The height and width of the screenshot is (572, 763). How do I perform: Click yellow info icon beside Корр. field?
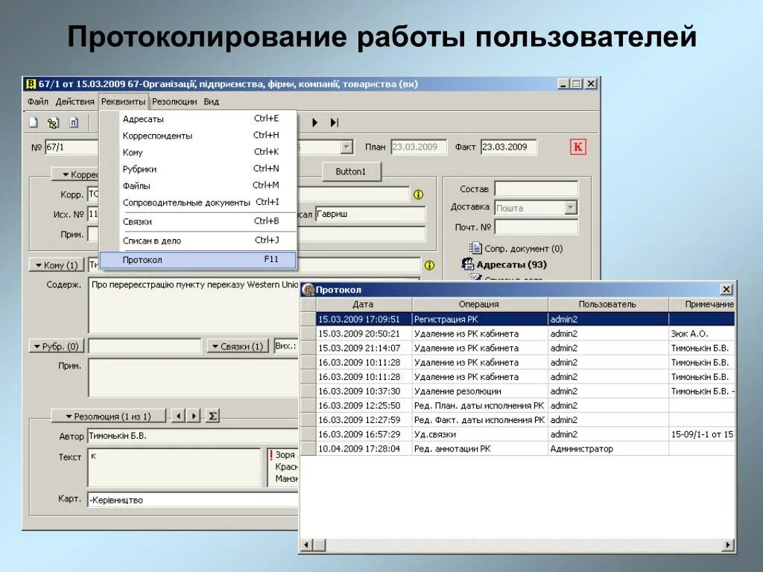coord(418,194)
